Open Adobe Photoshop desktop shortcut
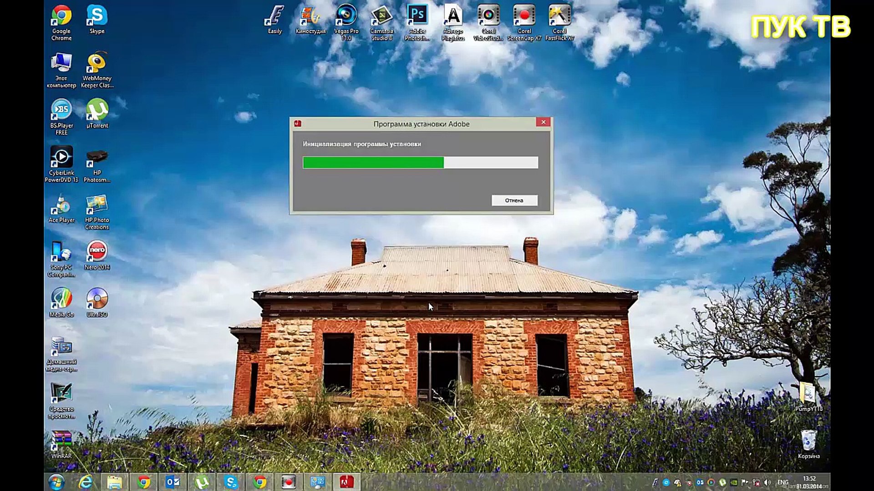The image size is (874, 491). (x=417, y=23)
